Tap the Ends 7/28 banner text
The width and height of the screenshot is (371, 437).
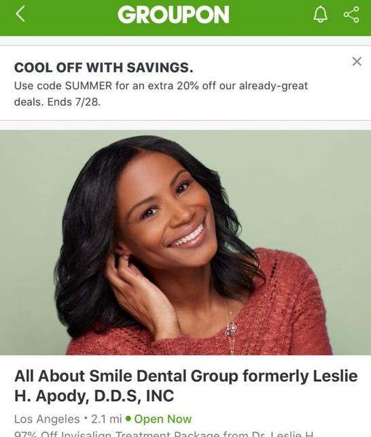tap(73, 102)
